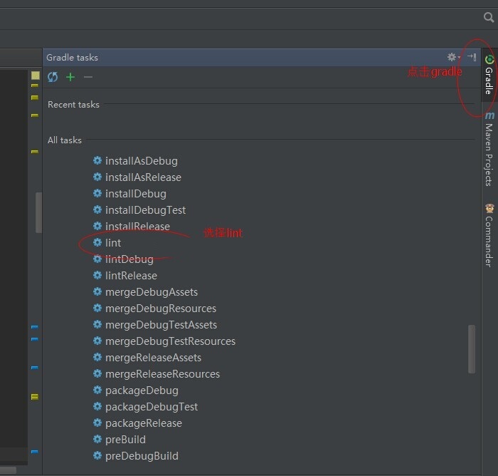This screenshot has height=476, width=498.
Task: Click the refresh Gradle tasks icon
Action: (x=53, y=77)
